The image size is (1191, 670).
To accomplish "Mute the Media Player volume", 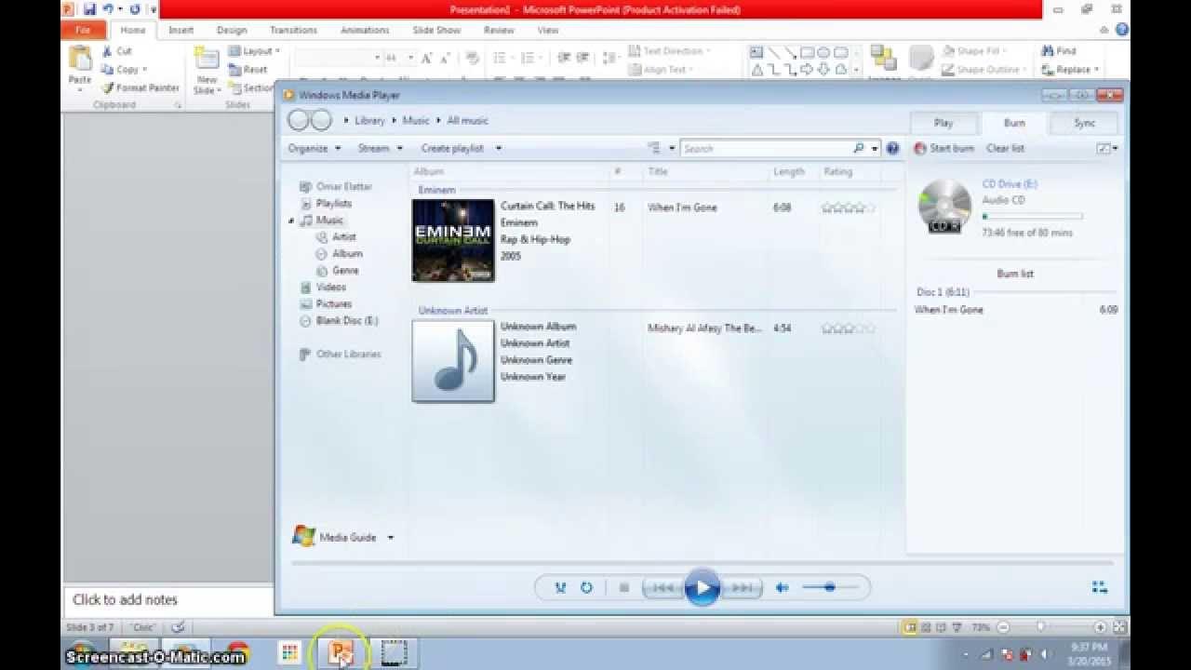I will (x=783, y=588).
